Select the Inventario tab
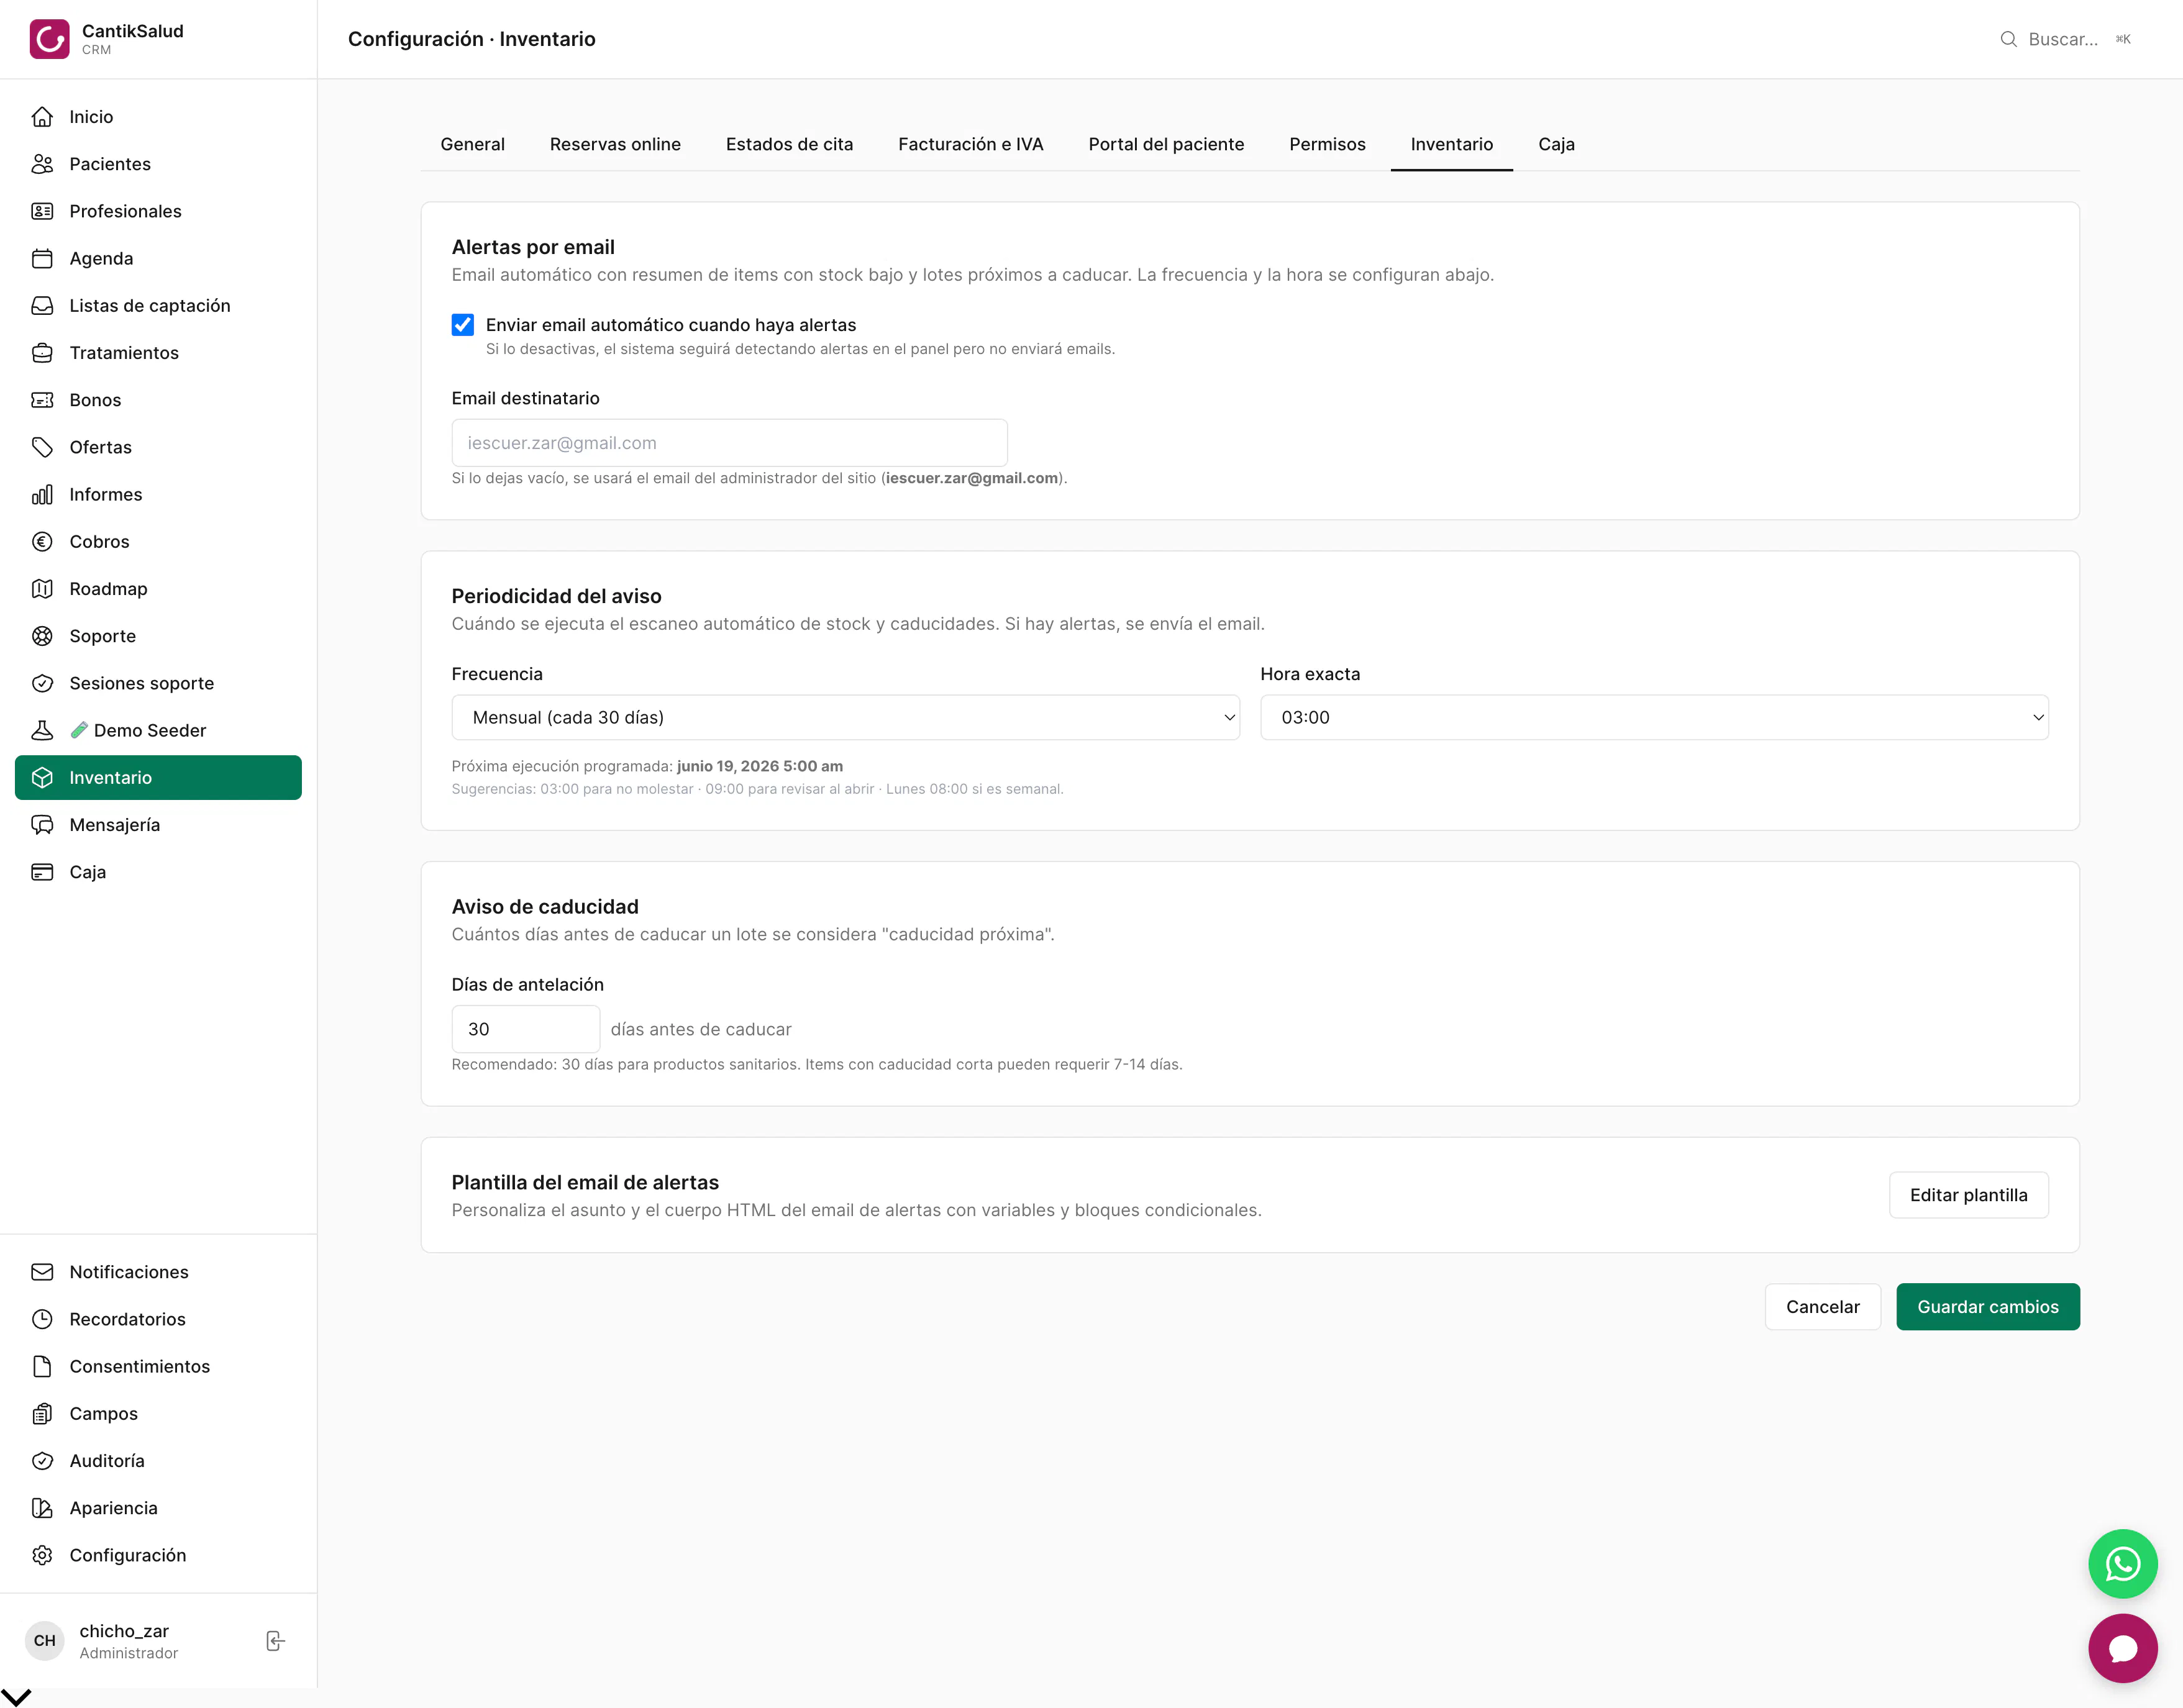The image size is (2183, 1708). click(1451, 144)
